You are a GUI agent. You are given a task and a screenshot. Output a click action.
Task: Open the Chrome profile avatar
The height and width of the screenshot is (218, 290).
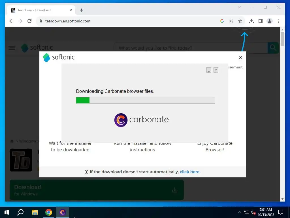pos(270,21)
